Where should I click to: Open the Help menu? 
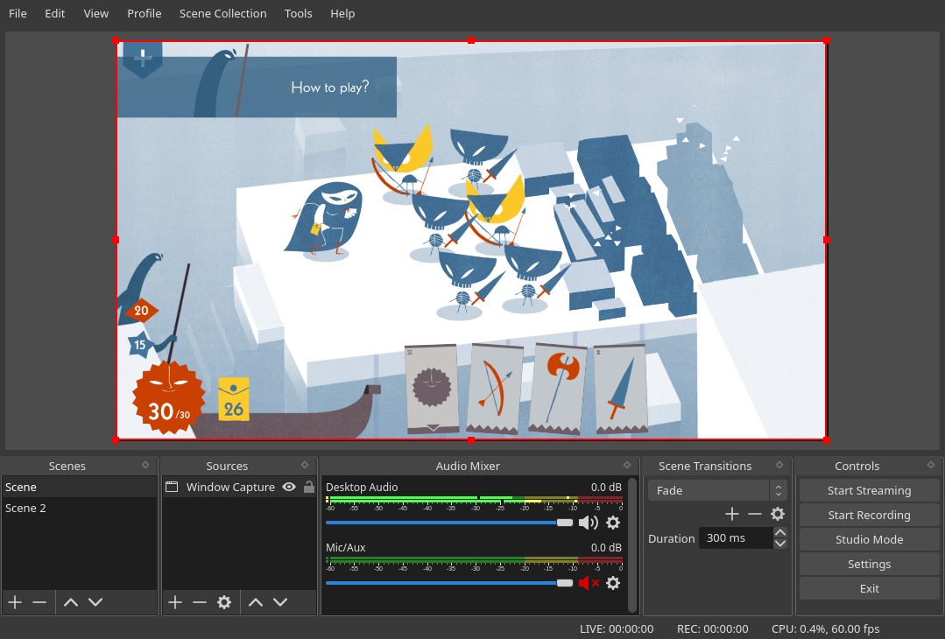tap(342, 13)
